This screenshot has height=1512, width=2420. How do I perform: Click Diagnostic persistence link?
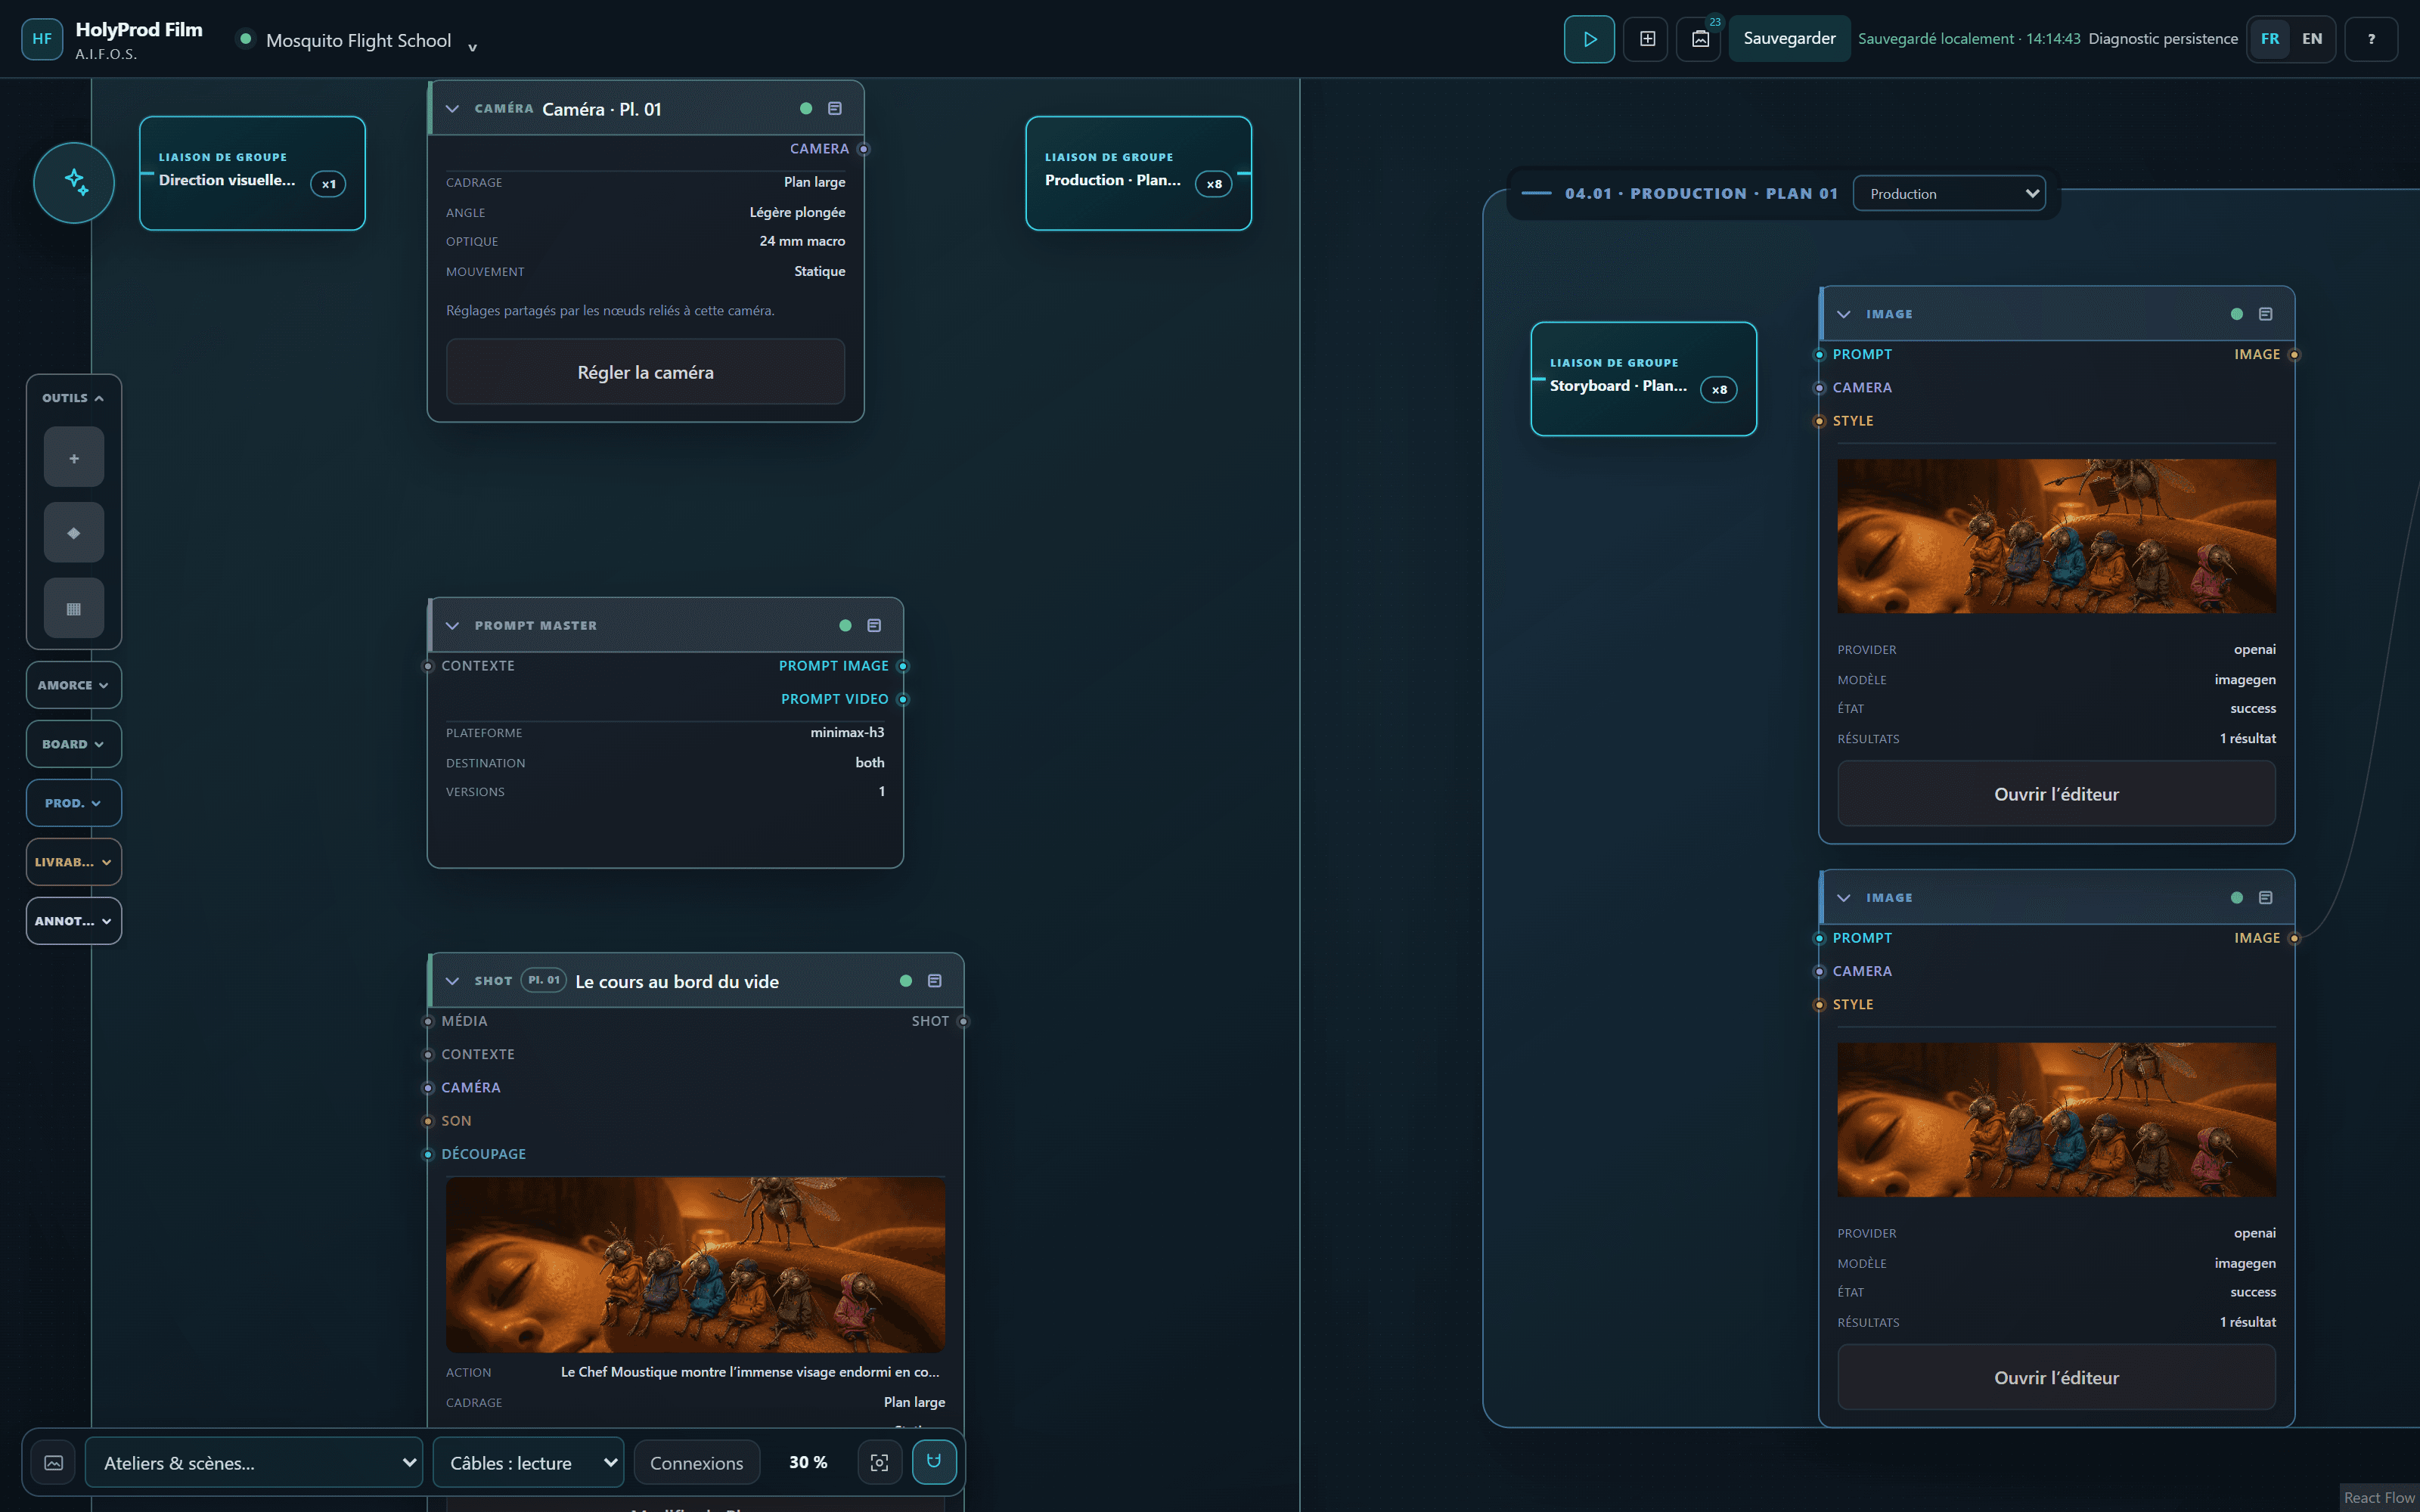(x=2163, y=39)
